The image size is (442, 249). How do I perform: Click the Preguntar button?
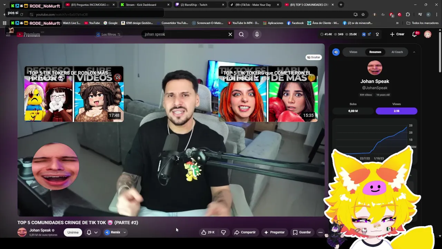click(x=274, y=232)
